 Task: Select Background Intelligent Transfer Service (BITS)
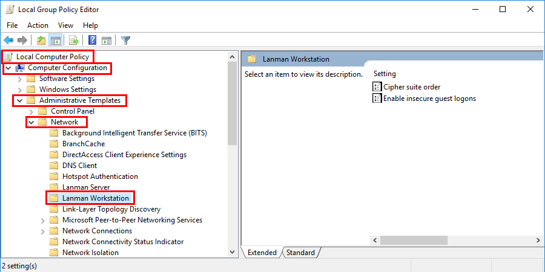coord(135,133)
